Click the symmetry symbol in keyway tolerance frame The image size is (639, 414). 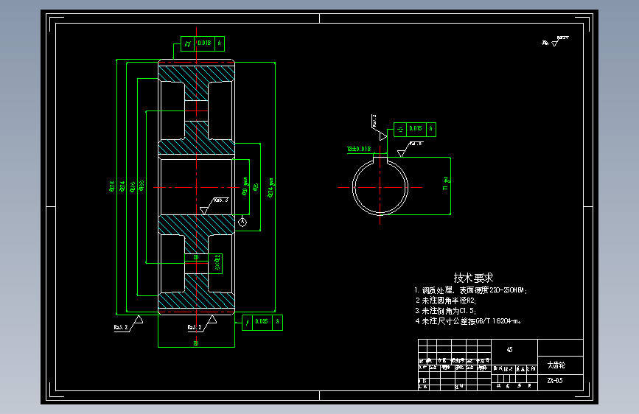tap(400, 130)
